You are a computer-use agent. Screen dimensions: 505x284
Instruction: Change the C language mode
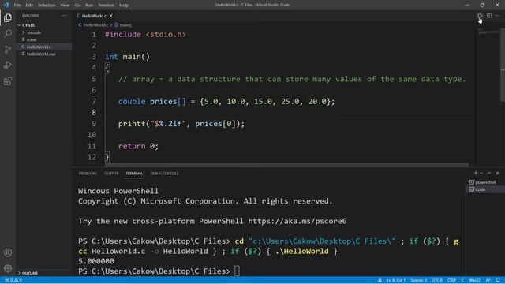[462, 280]
